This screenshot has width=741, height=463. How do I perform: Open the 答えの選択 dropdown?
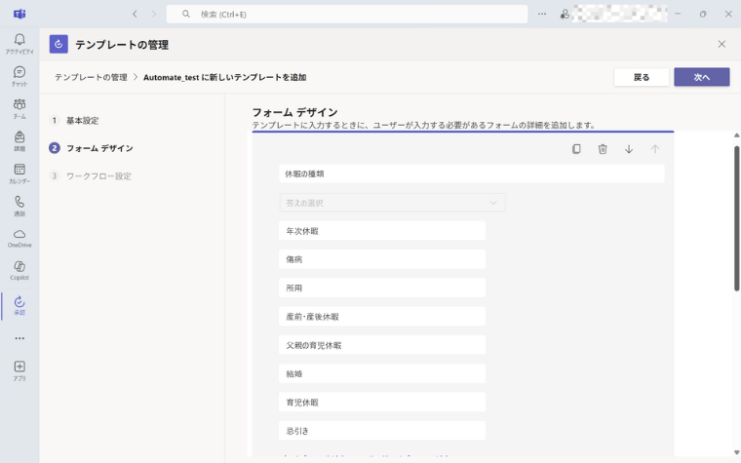(392, 203)
